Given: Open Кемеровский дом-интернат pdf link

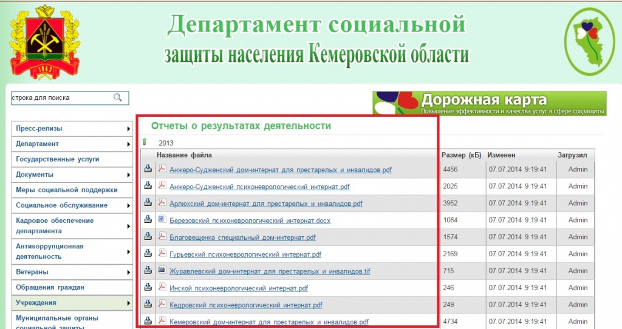Looking at the screenshot, I should (x=269, y=322).
